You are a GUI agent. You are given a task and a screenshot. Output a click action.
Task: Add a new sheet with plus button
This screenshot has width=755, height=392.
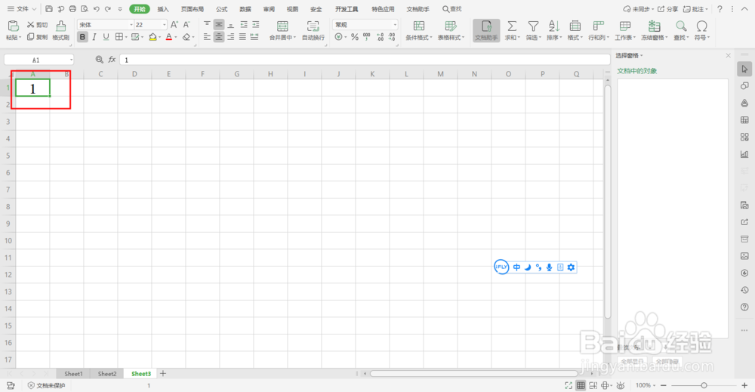(163, 374)
